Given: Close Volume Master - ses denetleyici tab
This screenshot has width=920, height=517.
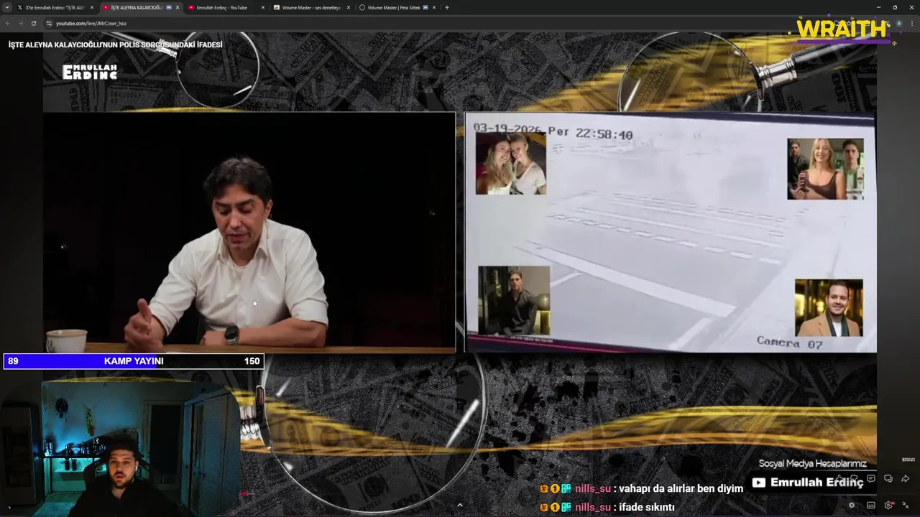Looking at the screenshot, I should 348,7.
